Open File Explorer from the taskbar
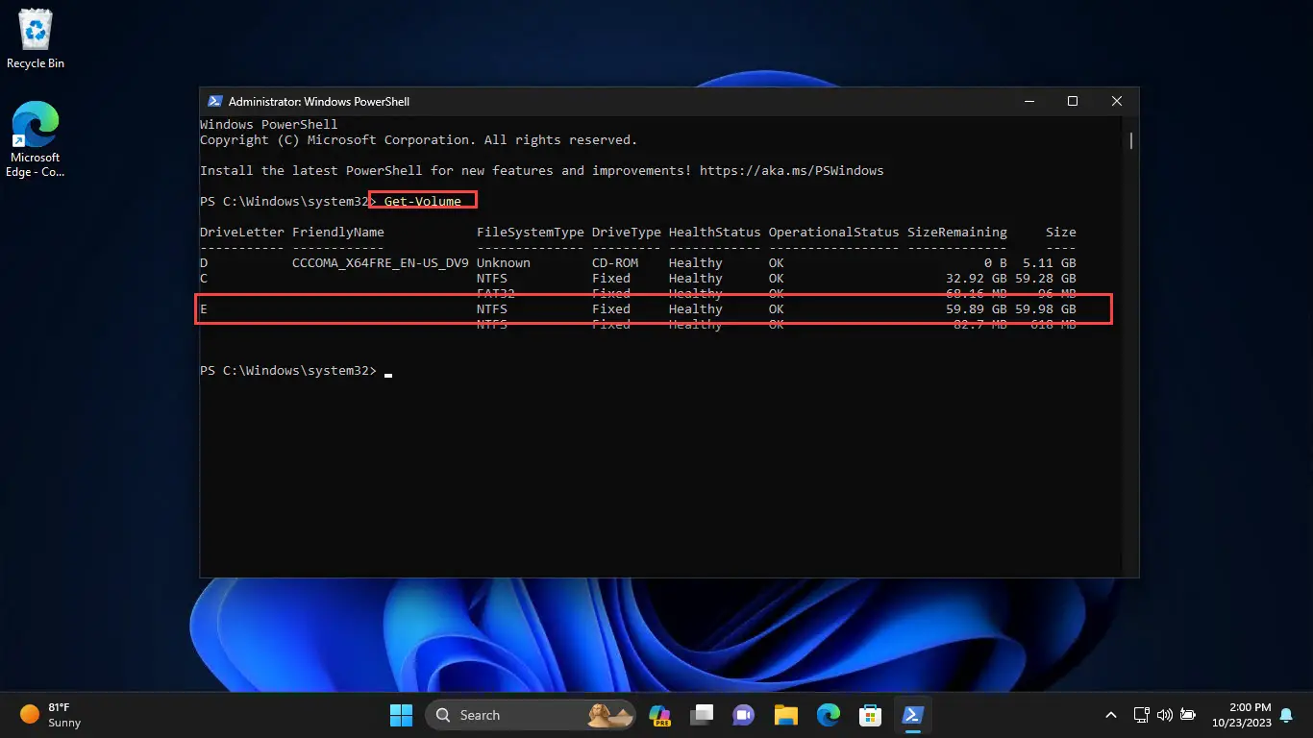Screen dimensions: 1313x738 point(786,715)
